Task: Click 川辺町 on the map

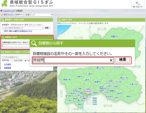Action: [108, 86]
